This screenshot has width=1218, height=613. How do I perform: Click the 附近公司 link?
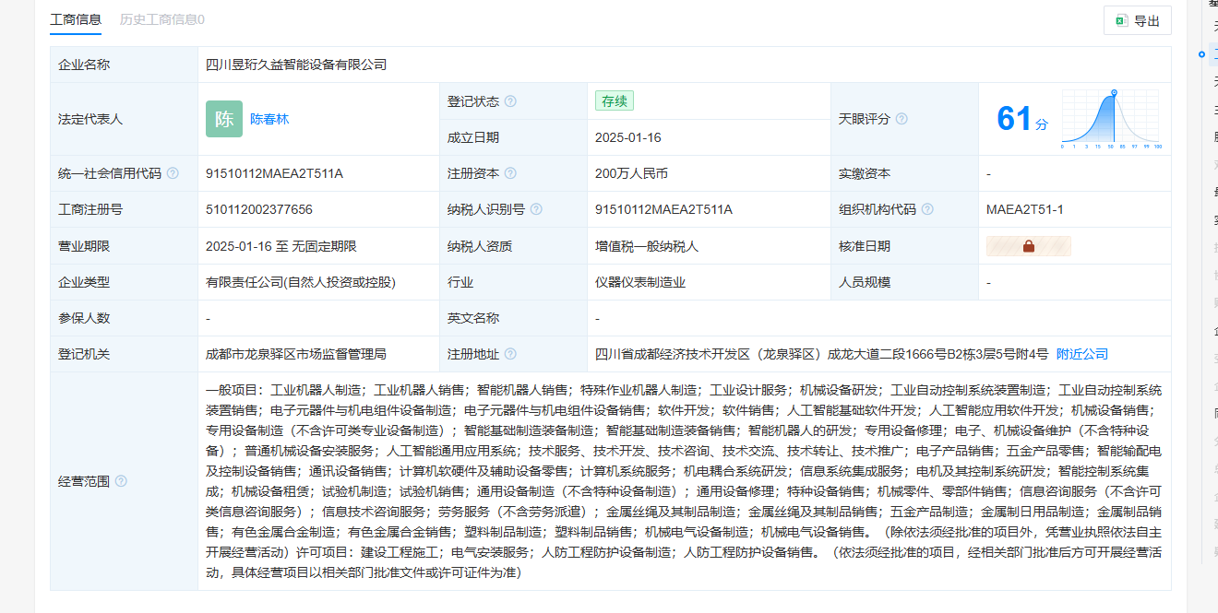[1081, 354]
